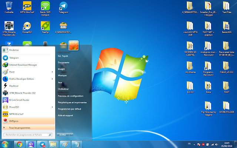Click the volume speaker tray icon
This screenshot has width=237, height=148.
[217, 145]
